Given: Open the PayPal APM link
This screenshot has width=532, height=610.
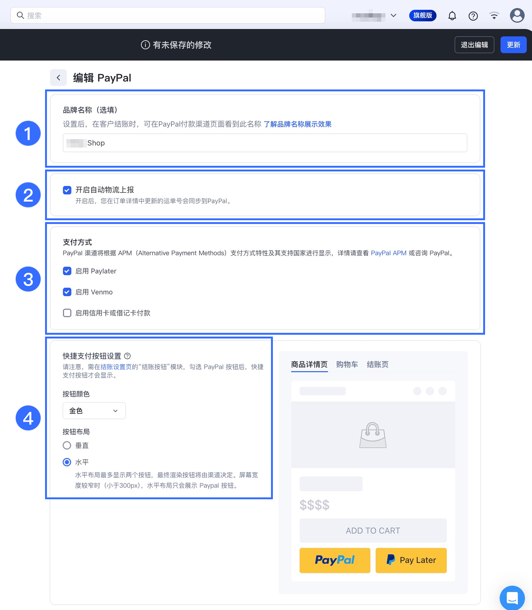Looking at the screenshot, I should tap(389, 253).
